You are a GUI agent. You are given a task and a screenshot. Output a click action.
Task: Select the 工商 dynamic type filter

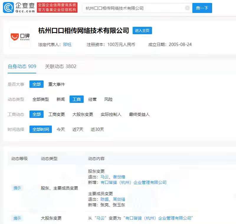click(x=77, y=99)
